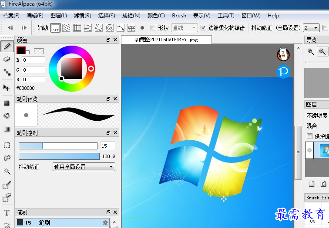Image resolution: width=329 pixels, height=228 pixels.
Task: Select the Eraser tool
Action: 7,59
